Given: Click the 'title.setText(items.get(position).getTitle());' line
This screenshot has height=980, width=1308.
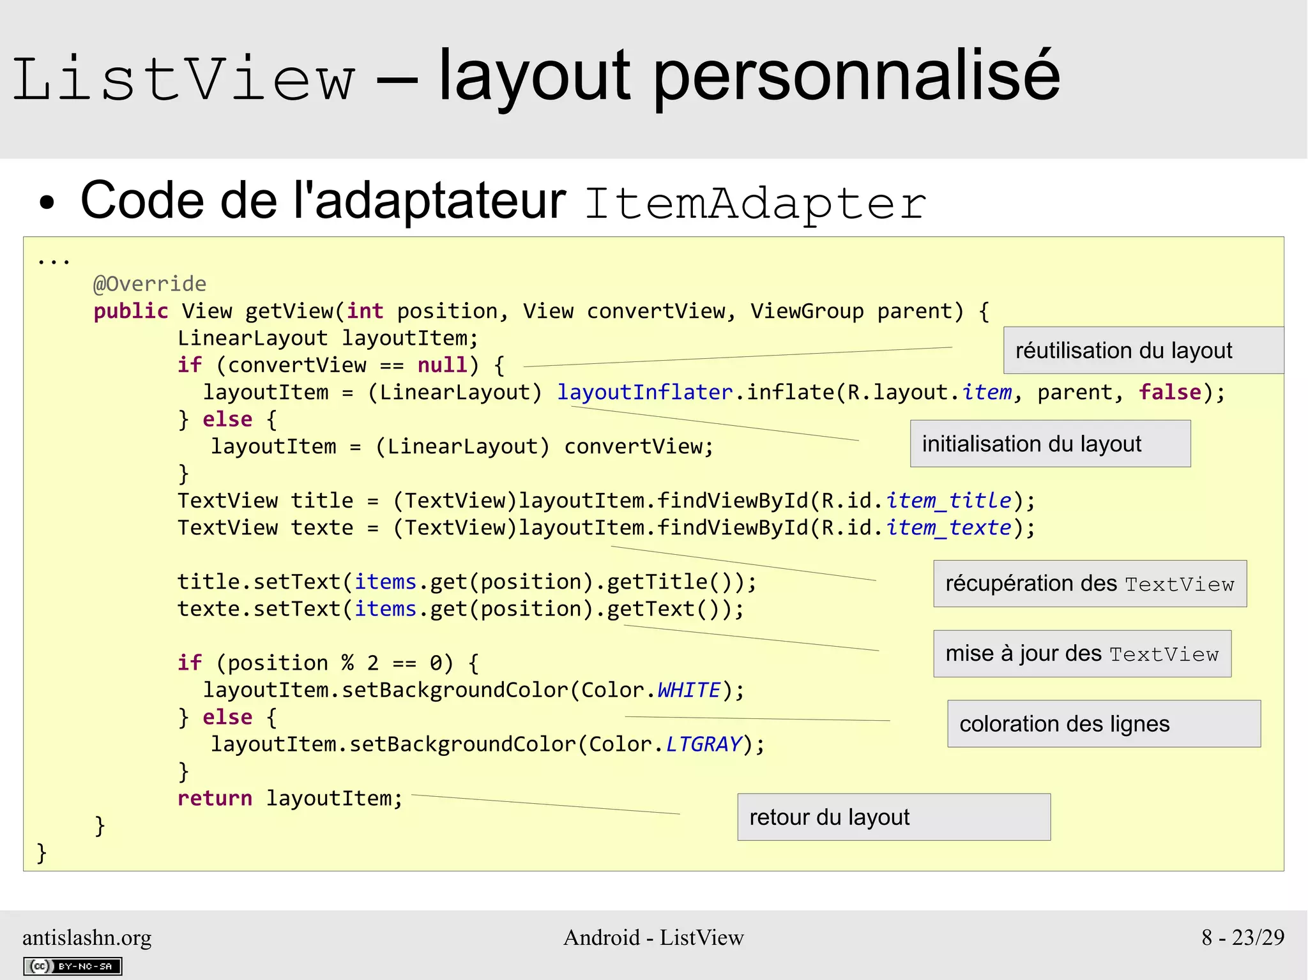Looking at the screenshot, I should click(467, 582).
